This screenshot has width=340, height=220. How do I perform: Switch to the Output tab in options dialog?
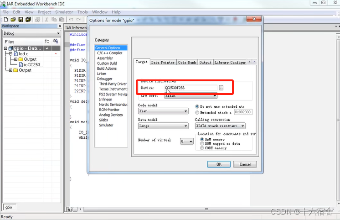(205, 63)
